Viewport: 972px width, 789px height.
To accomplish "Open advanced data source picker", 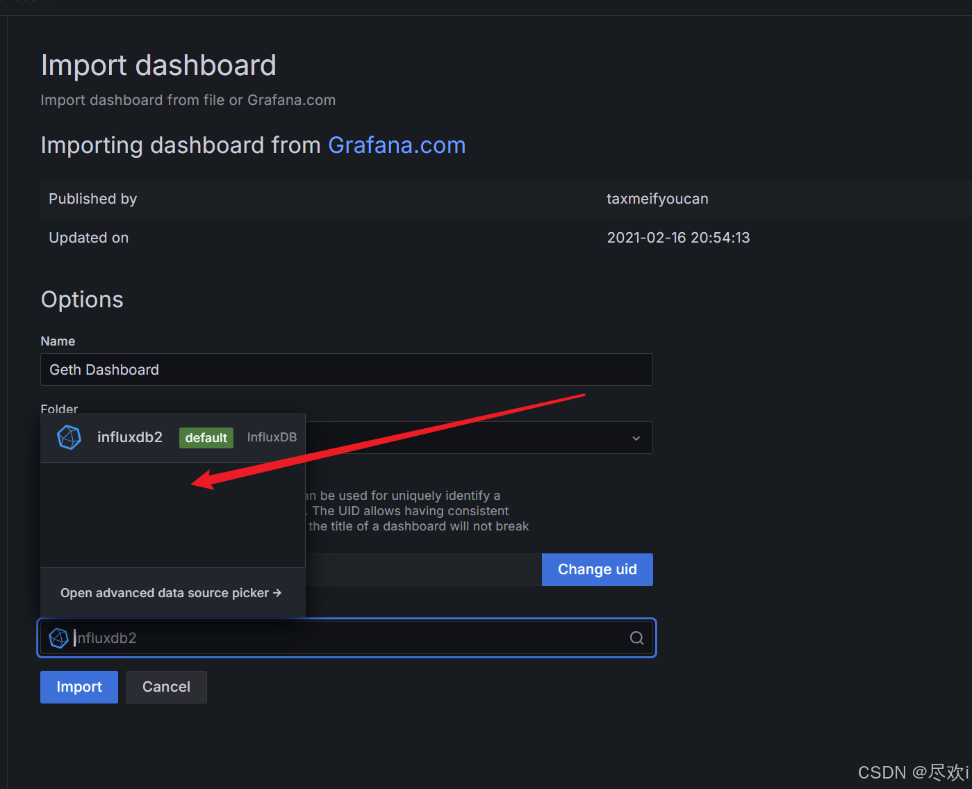I will 171,593.
